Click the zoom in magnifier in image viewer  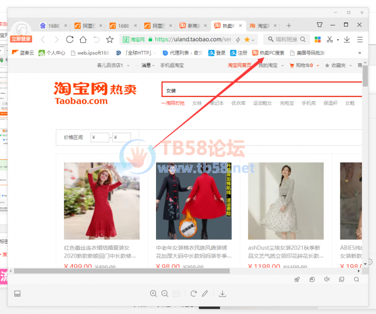[153, 293]
